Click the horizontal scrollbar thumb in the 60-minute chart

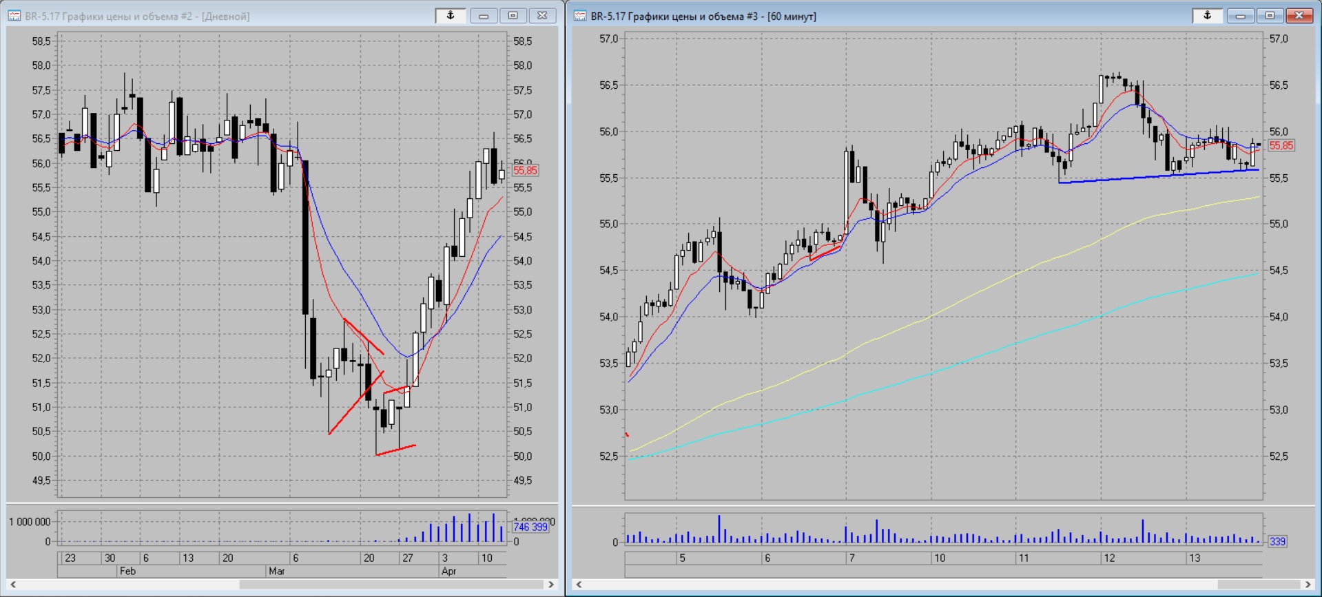tap(1259, 585)
